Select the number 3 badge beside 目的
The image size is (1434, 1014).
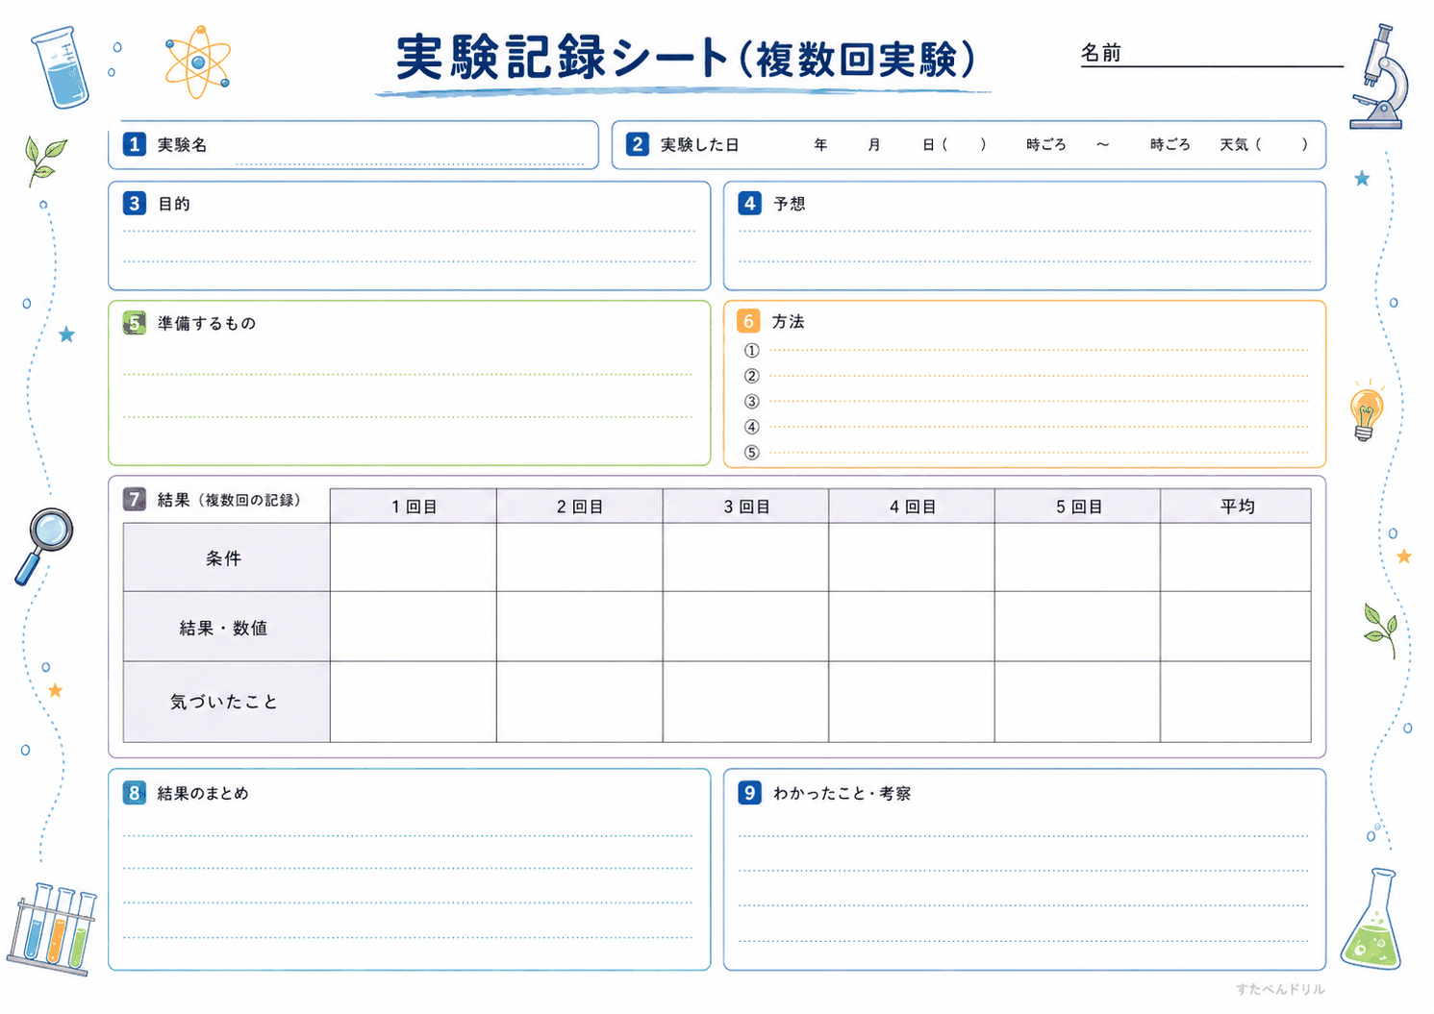coord(134,203)
